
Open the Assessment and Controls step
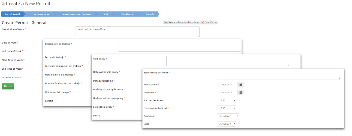pos(77,14)
